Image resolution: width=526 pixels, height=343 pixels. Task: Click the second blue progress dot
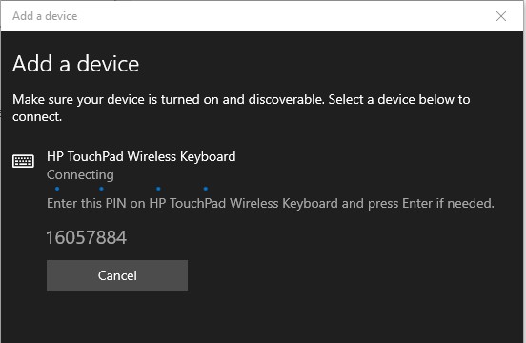101,189
